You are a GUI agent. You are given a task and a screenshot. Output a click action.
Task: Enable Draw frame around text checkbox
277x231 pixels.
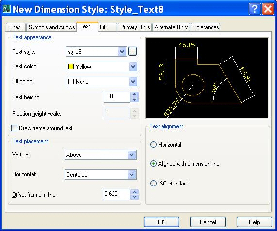[x=14, y=128]
